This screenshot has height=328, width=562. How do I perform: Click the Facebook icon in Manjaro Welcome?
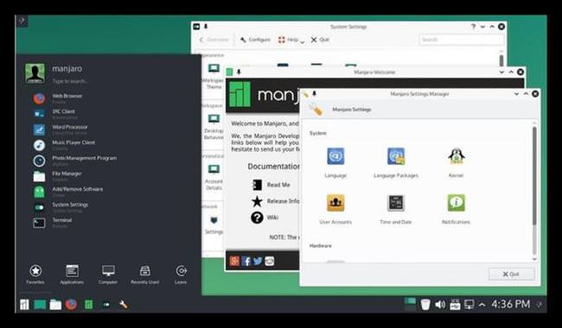click(246, 262)
